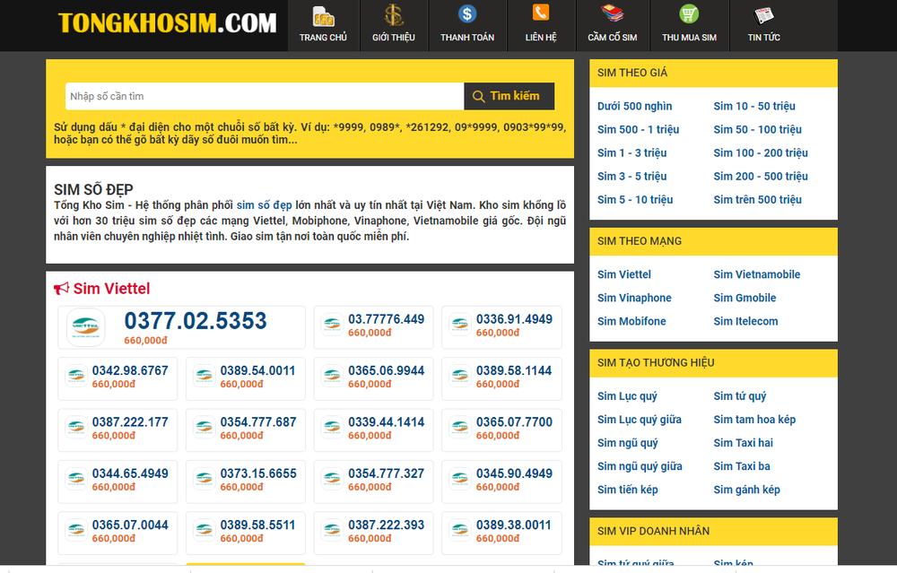The width and height of the screenshot is (897, 573).
Task: Click the Viettel logo beside 0354.777.687
Action: click(x=205, y=428)
